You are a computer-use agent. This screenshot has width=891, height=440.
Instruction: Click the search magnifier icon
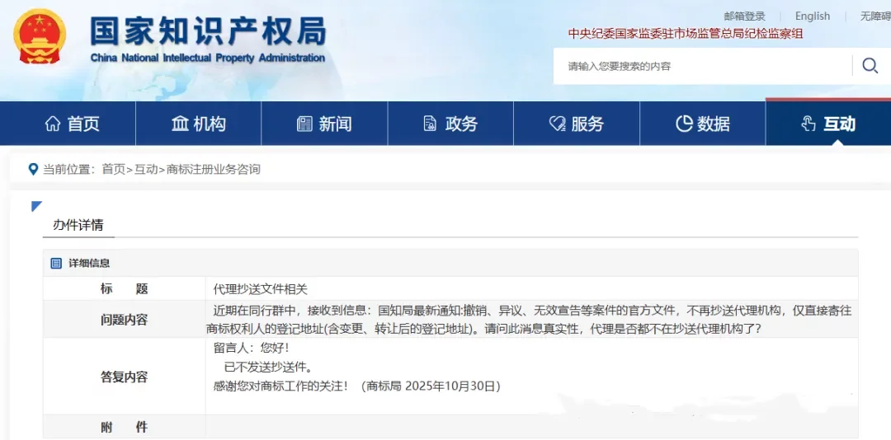[x=870, y=66]
